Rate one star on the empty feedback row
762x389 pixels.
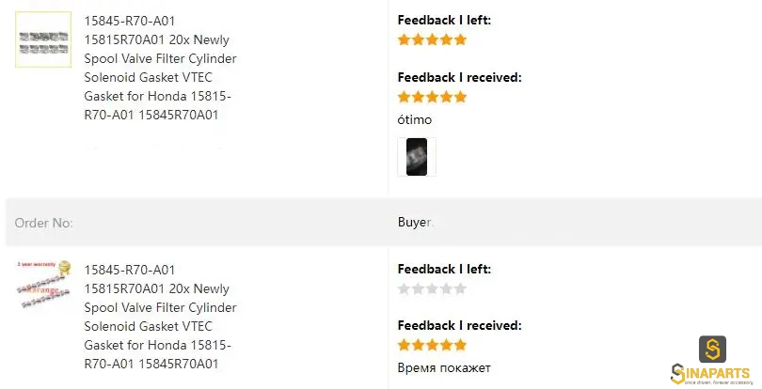pyautogui.click(x=404, y=289)
